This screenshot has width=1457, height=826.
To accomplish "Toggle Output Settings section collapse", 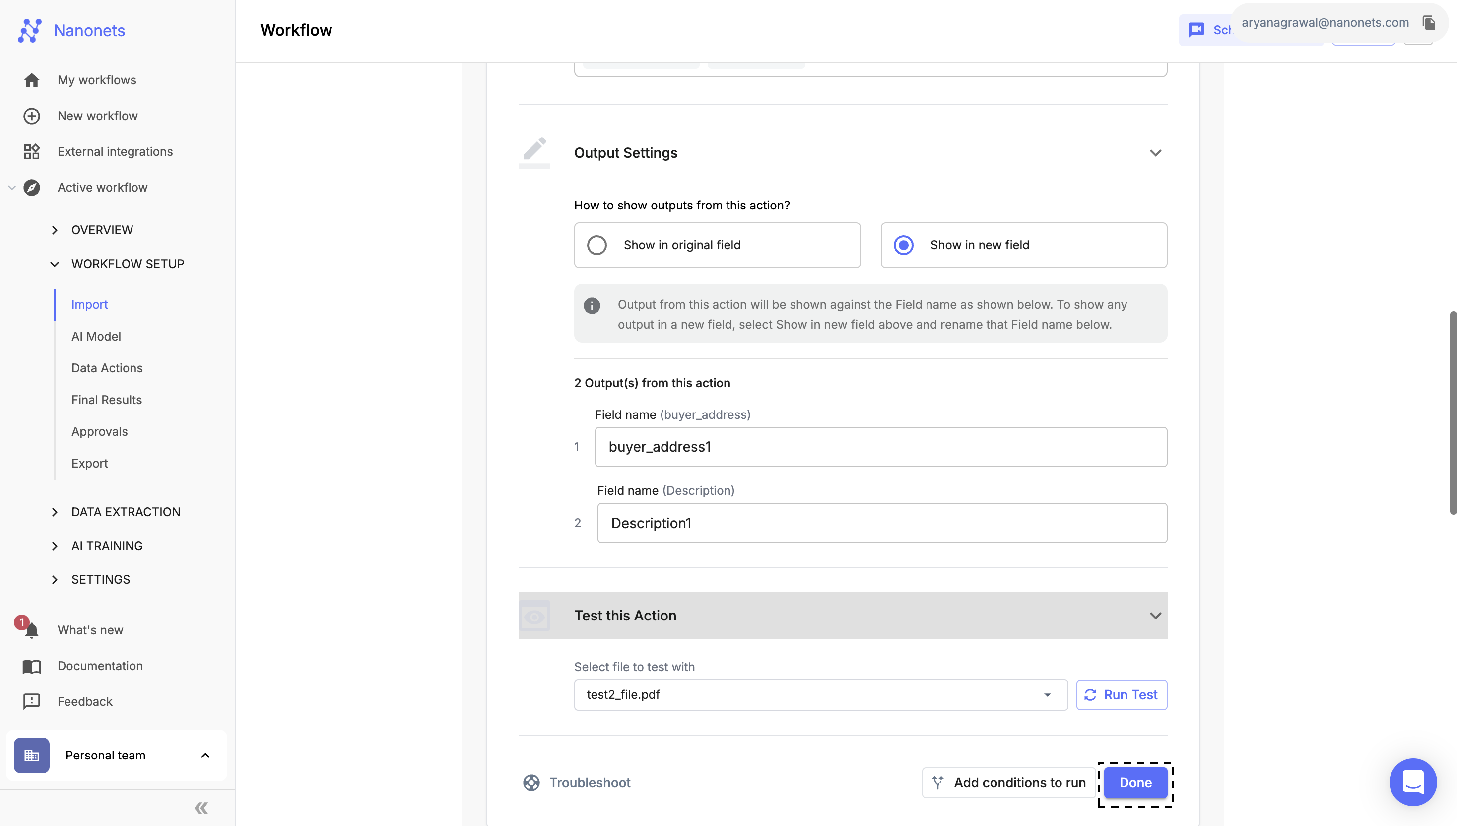I will pyautogui.click(x=1156, y=152).
